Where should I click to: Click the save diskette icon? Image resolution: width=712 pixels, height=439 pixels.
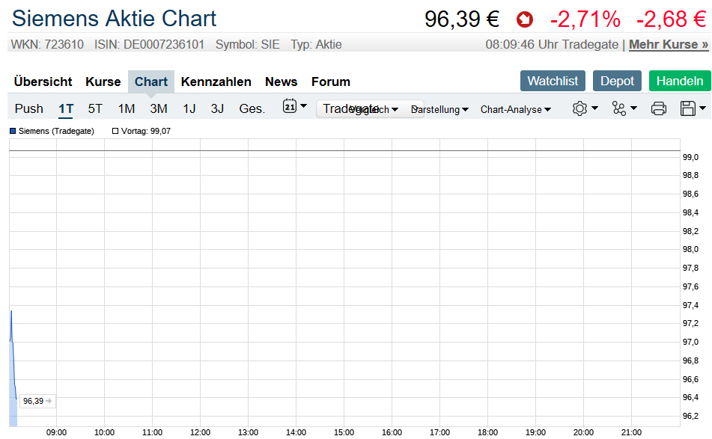pyautogui.click(x=688, y=108)
